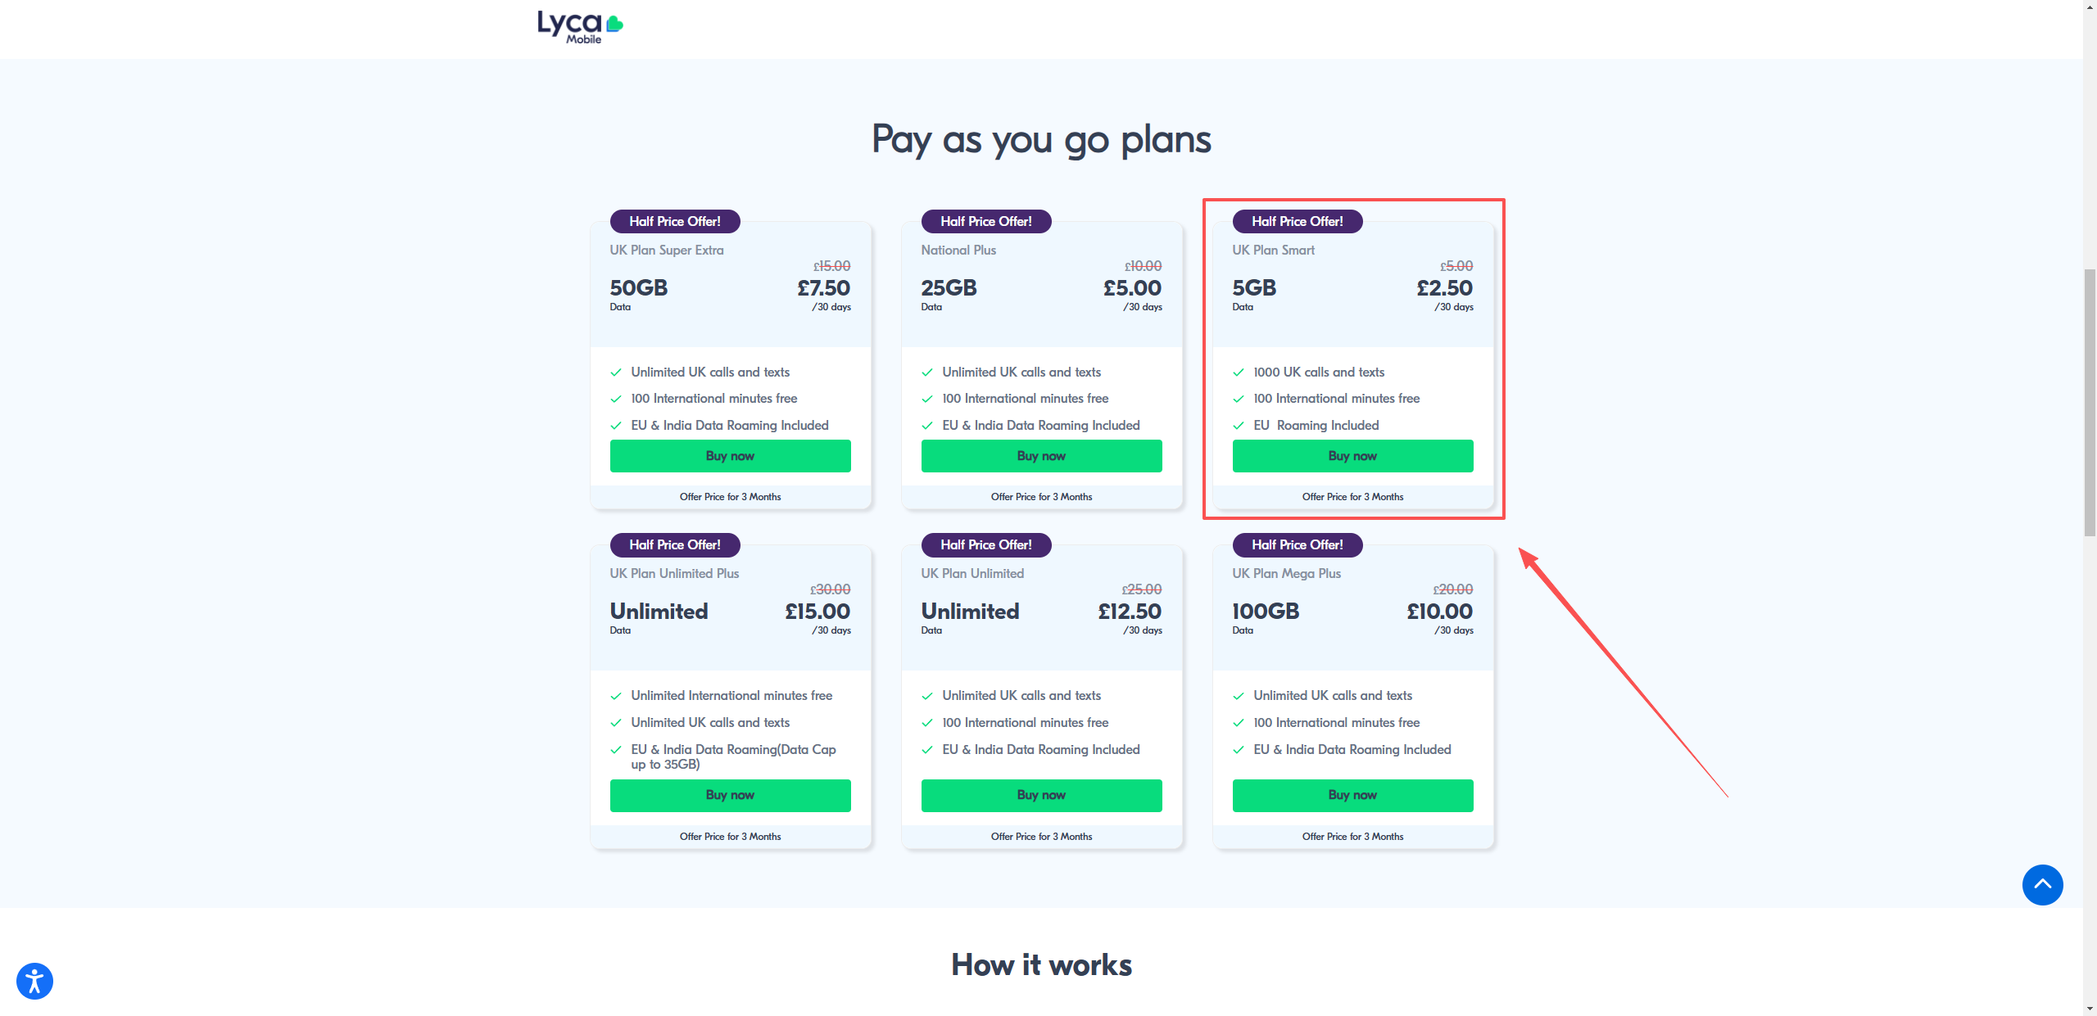Click the UK Plan Super Extra title

pyautogui.click(x=667, y=251)
